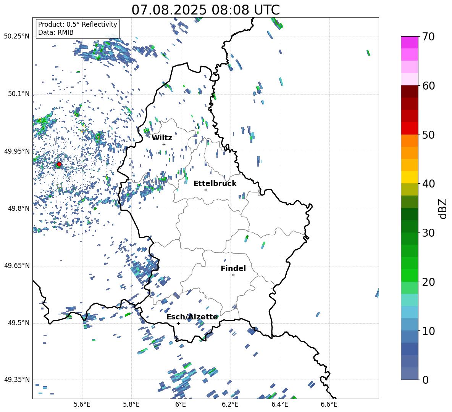Click the Ettelbruck station cross marker

click(x=206, y=190)
